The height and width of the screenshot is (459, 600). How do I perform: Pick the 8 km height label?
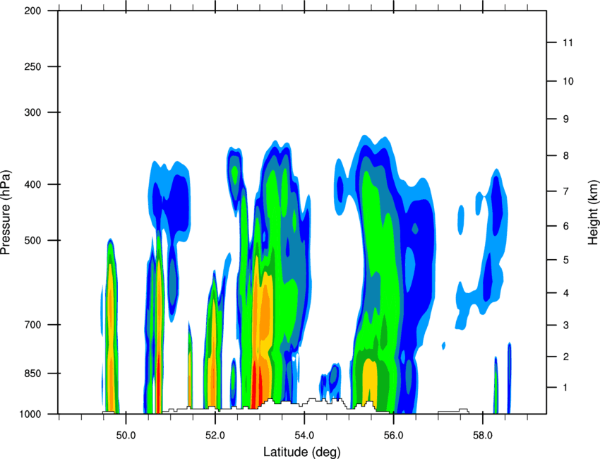click(x=565, y=156)
